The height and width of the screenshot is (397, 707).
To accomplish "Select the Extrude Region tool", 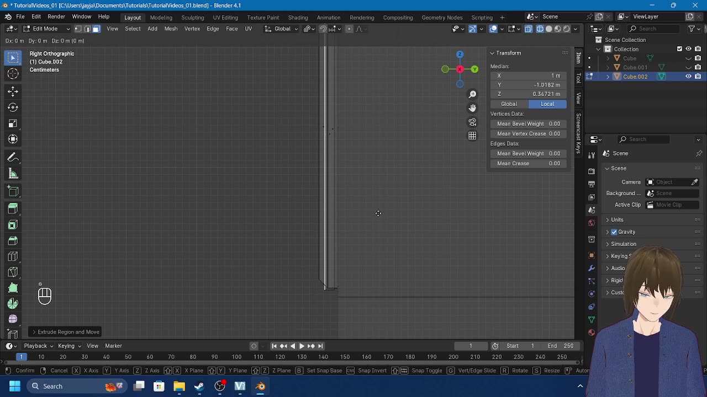I will pos(13,208).
